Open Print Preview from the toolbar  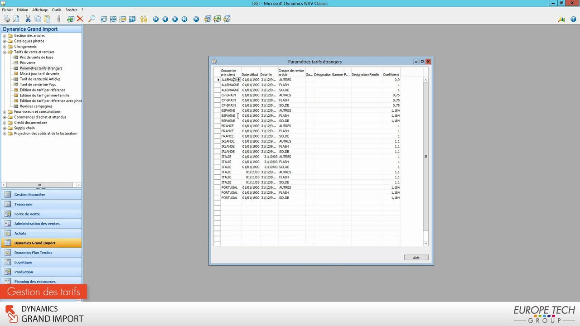(16, 19)
